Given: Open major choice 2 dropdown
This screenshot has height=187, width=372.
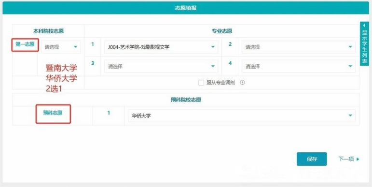Looking at the screenshot, I should coord(299,47).
